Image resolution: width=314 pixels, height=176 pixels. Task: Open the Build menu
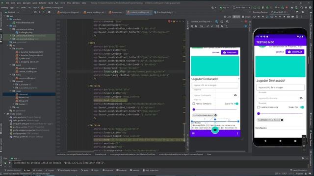[x=51, y=3]
